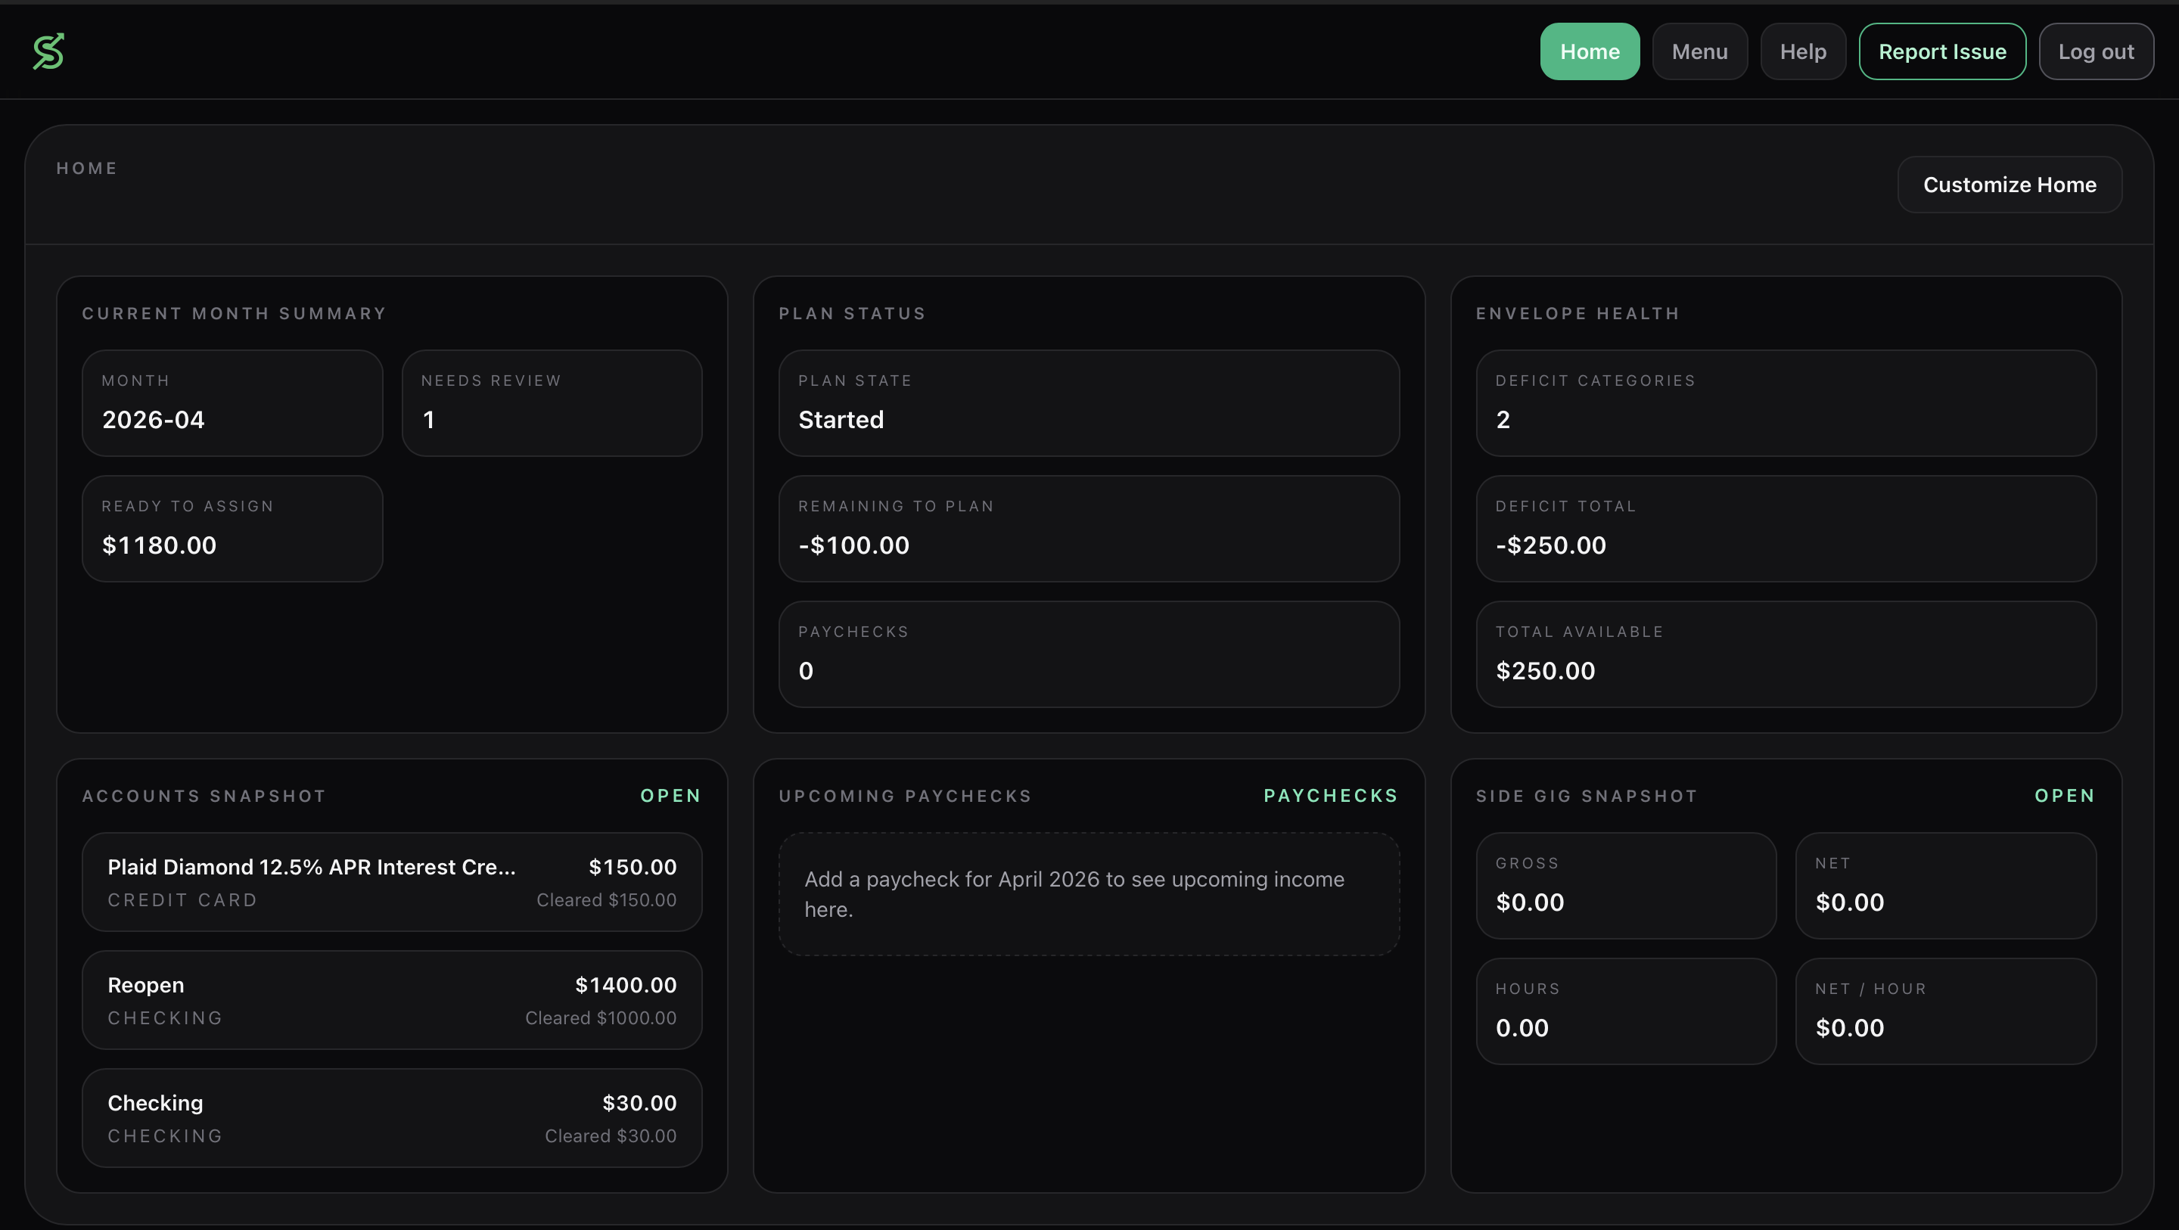
Task: Click the Report Issue button
Action: point(1942,51)
